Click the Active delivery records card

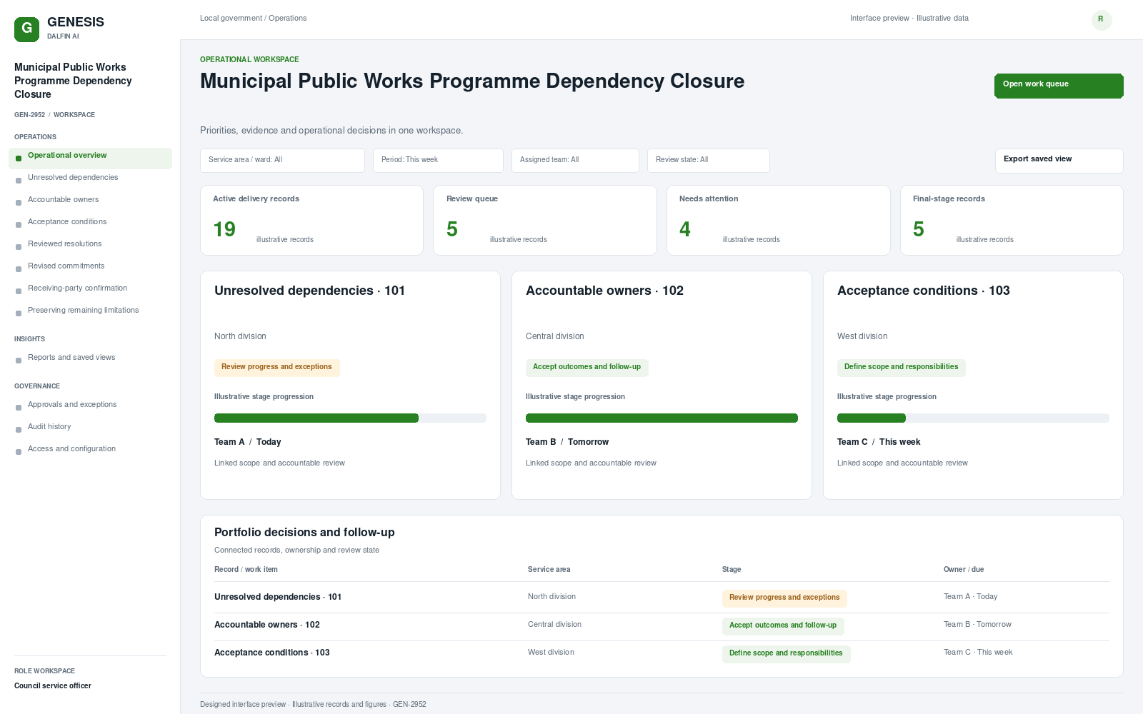(311, 220)
